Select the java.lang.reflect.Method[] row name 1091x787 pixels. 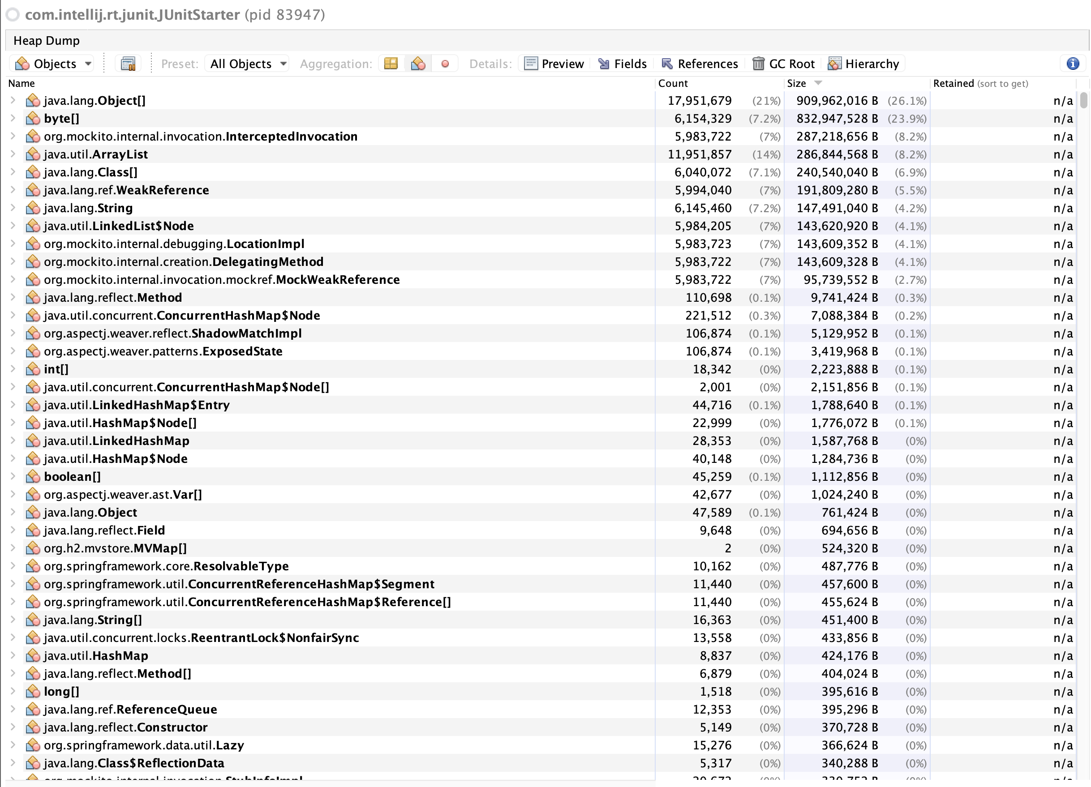tap(117, 674)
